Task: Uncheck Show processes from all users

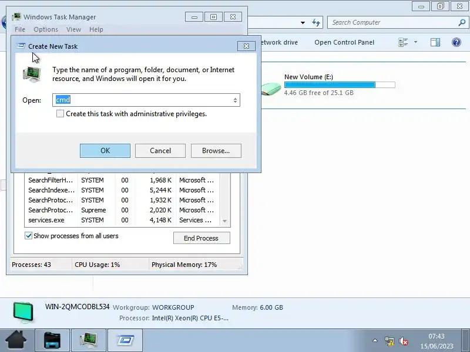Action: [28, 236]
